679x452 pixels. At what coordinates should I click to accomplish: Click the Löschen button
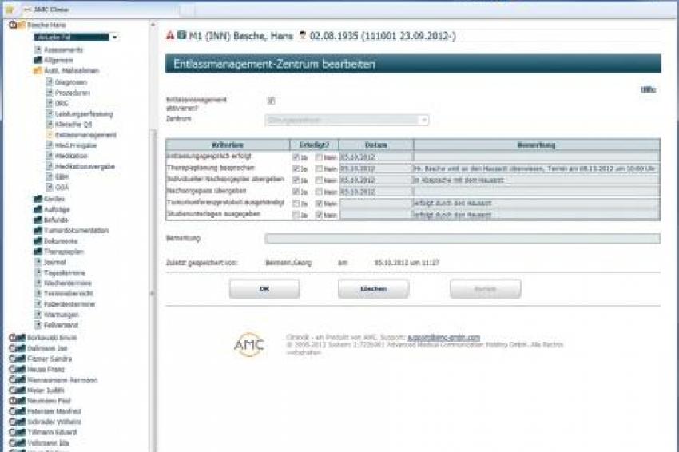(373, 289)
